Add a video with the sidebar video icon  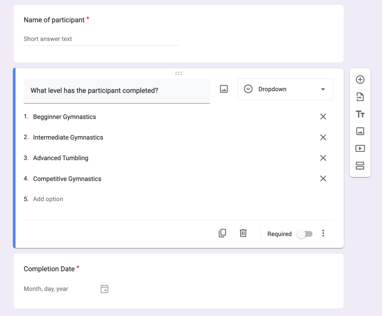point(360,148)
